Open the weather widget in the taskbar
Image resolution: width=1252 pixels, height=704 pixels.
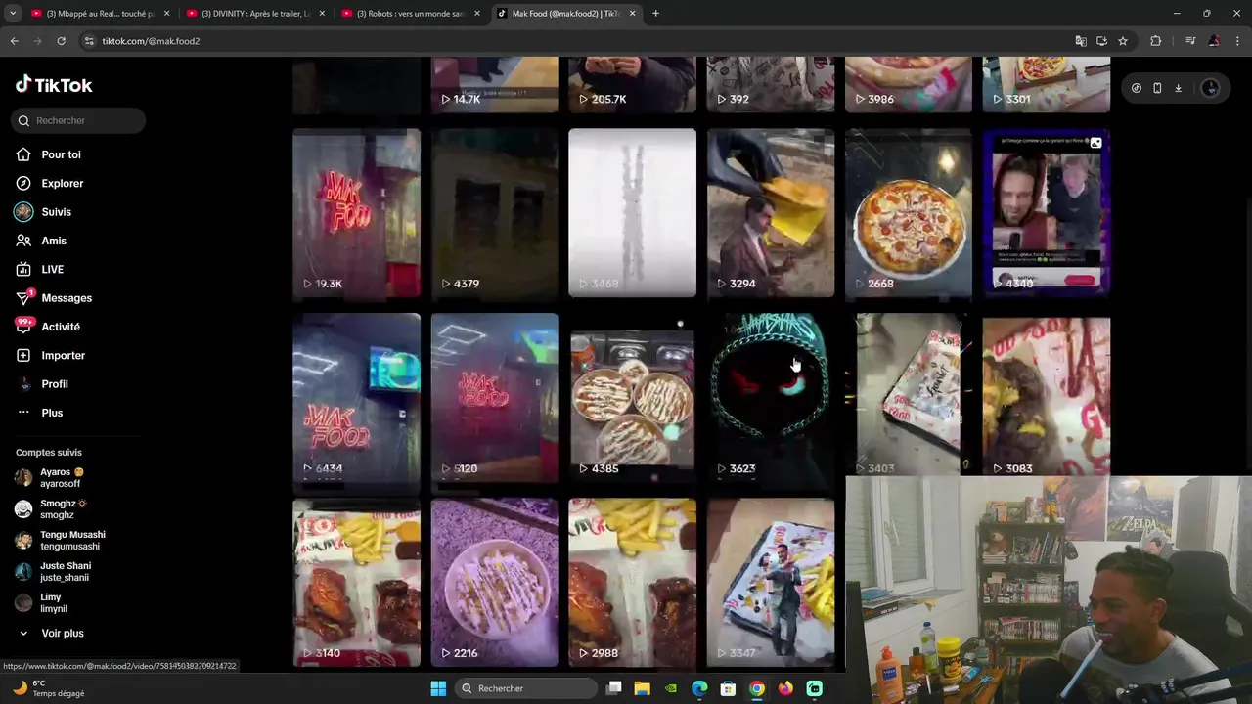49,688
